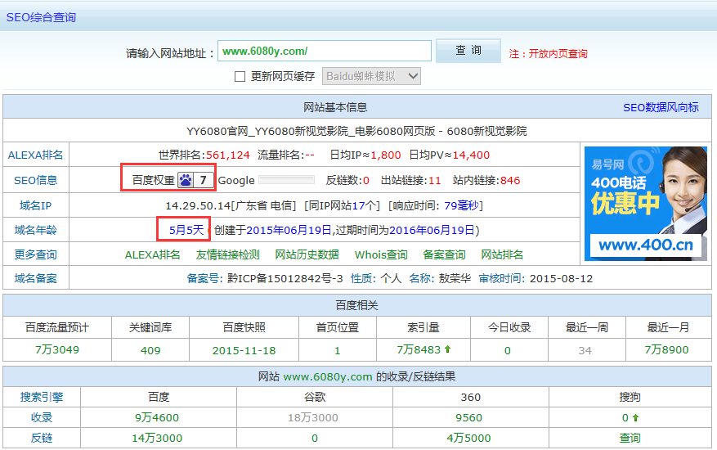The height and width of the screenshot is (450, 717).
Task: Open the SEO综合查询 header link
Action: point(41,17)
